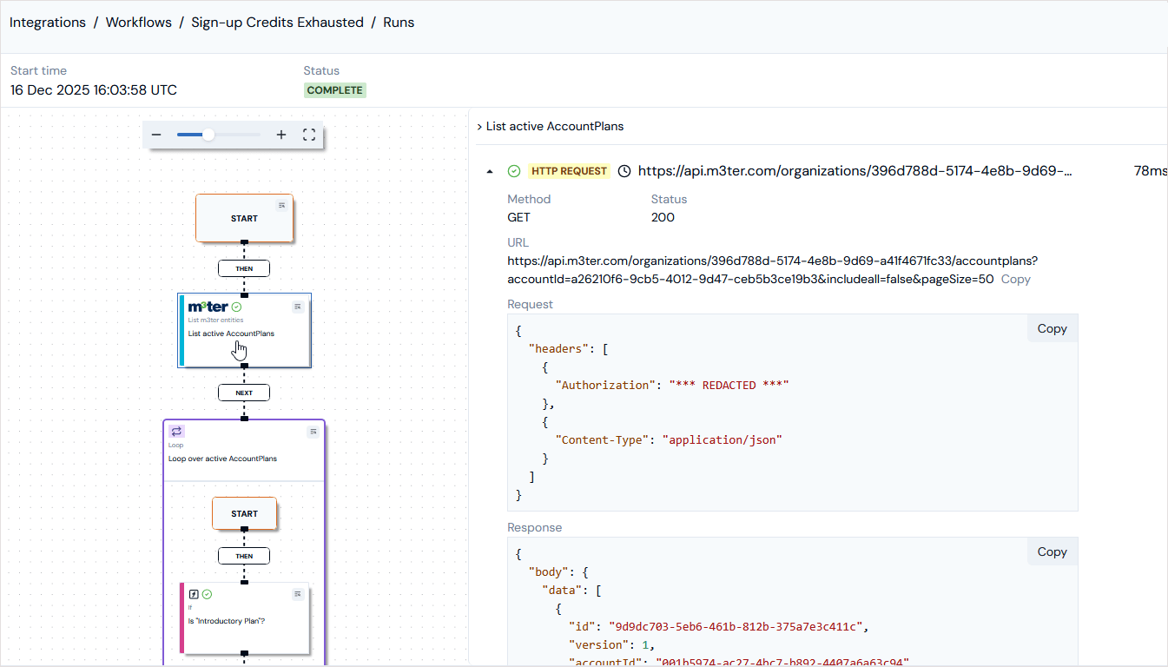Open details icon on Loop node
Screen dimensions: 1168x667
pyautogui.click(x=313, y=432)
